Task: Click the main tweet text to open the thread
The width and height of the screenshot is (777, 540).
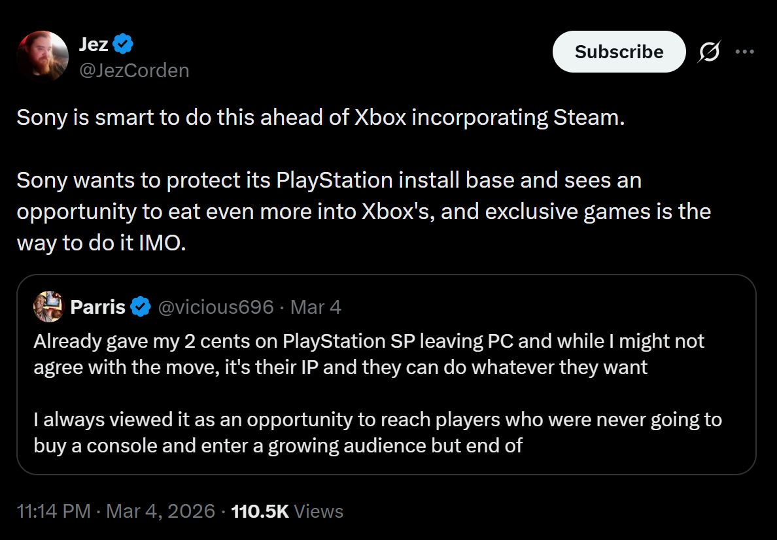Action: point(327,180)
